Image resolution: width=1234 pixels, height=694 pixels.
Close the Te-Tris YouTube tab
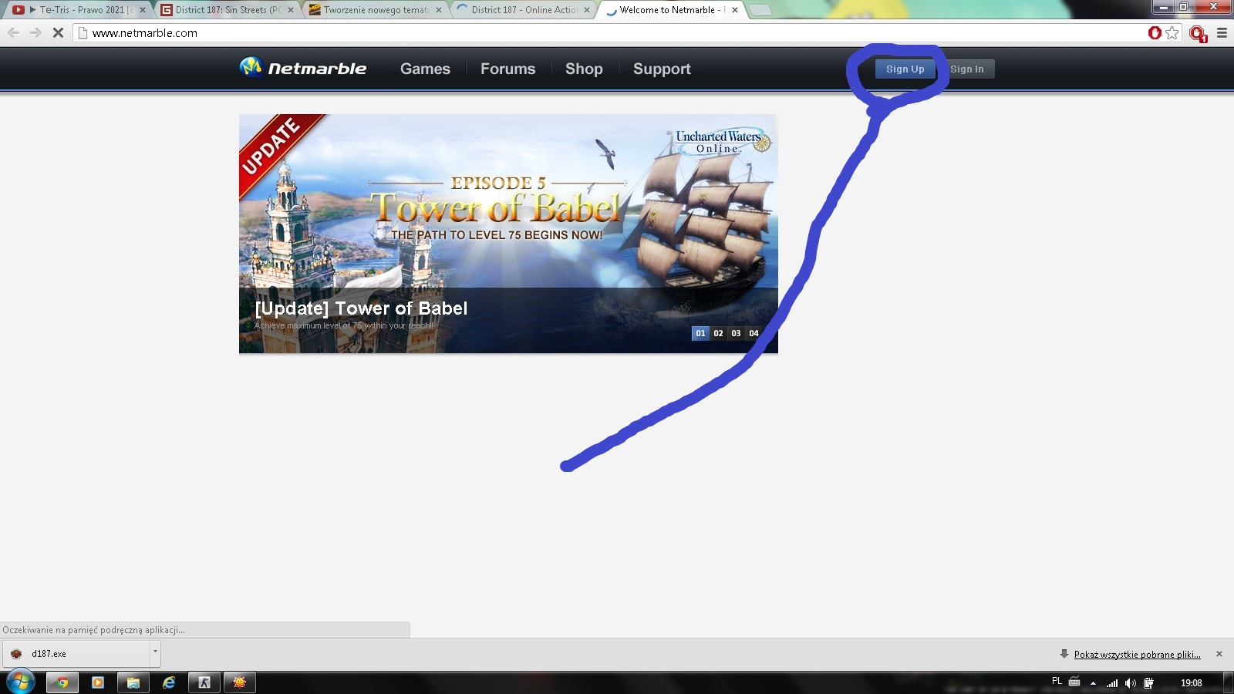pos(143,10)
